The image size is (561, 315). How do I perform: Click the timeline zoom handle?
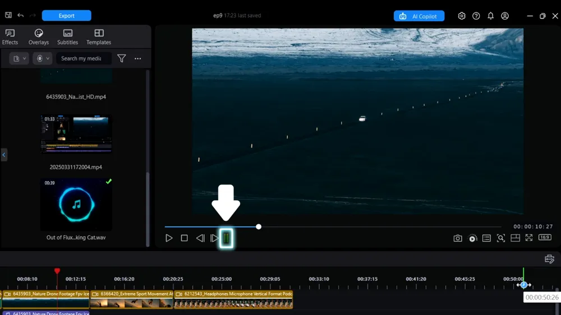524,285
